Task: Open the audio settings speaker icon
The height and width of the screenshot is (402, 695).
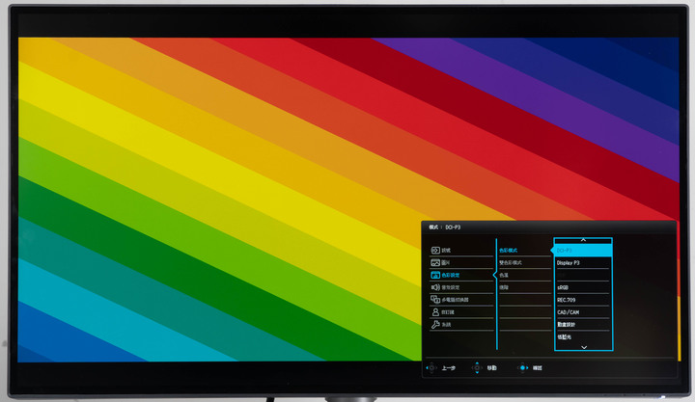Action: coord(435,287)
